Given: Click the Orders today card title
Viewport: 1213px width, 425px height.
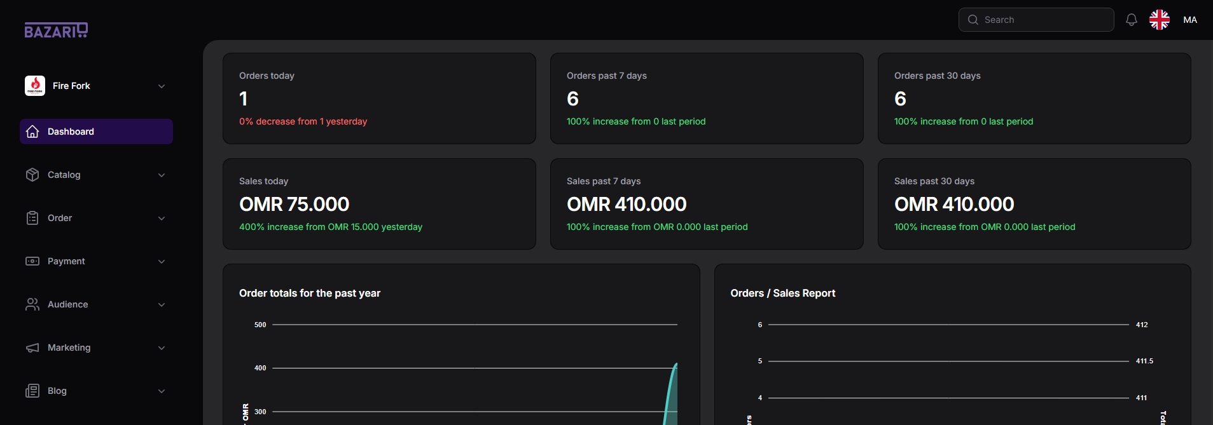Looking at the screenshot, I should [x=267, y=76].
